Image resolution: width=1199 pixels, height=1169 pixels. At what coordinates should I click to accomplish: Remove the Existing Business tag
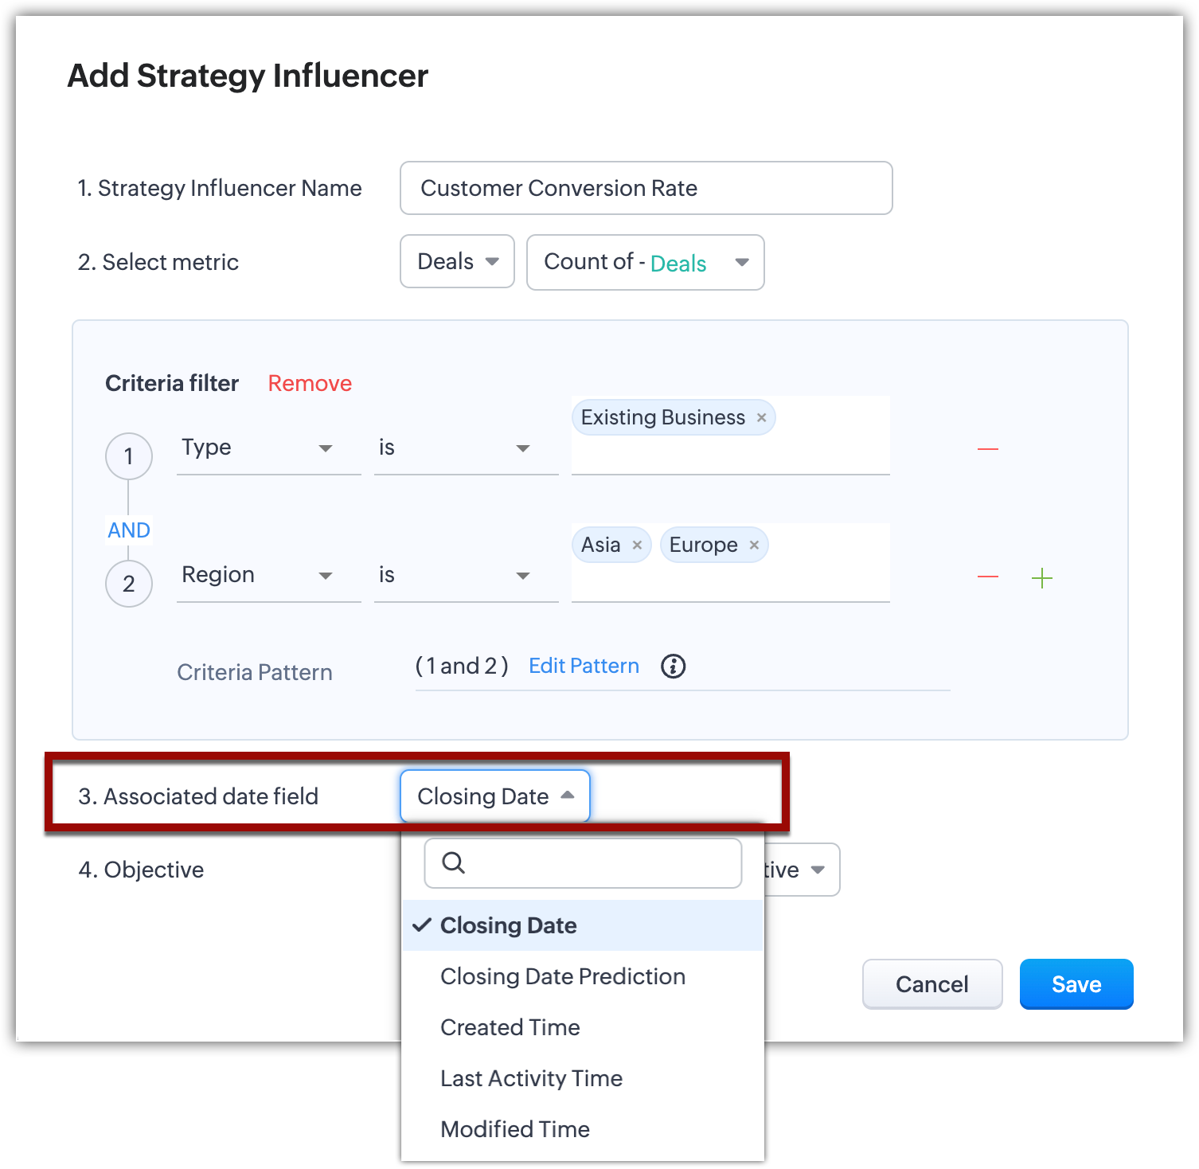coord(761,418)
